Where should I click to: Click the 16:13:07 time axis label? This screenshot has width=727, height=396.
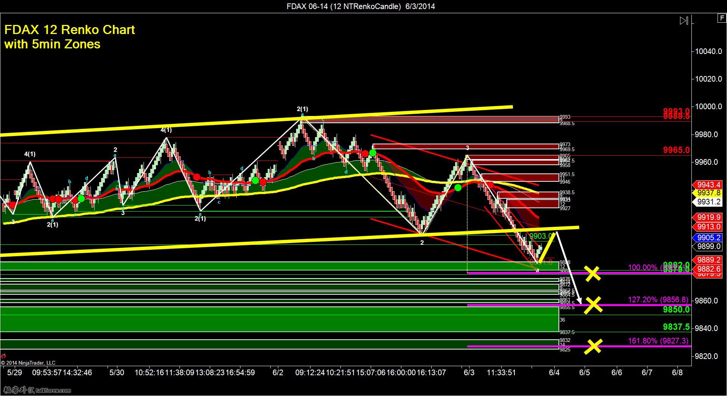(431, 373)
